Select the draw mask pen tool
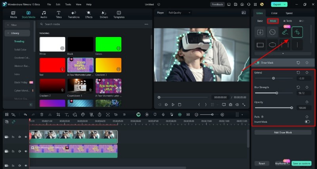This screenshot has height=169, width=317. (x=297, y=32)
